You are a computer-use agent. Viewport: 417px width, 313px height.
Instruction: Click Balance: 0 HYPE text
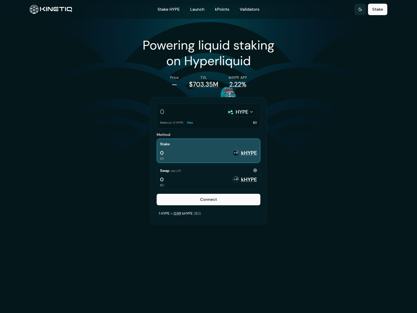point(171,123)
